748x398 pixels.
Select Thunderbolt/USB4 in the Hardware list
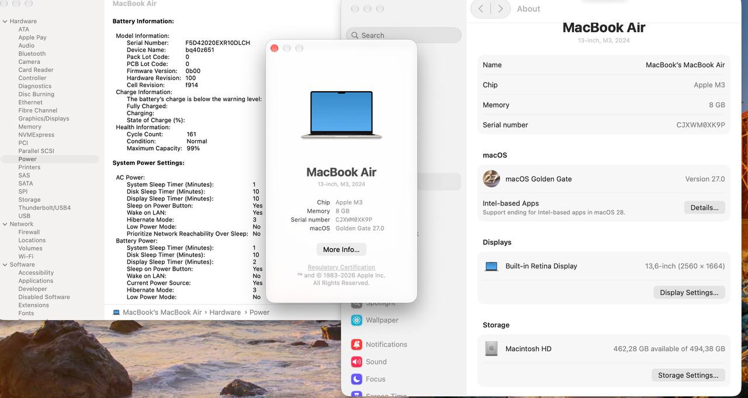[44, 208]
